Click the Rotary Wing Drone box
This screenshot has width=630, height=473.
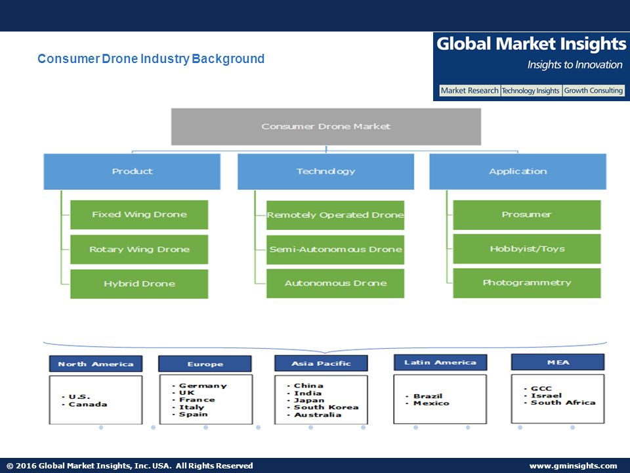tap(139, 250)
